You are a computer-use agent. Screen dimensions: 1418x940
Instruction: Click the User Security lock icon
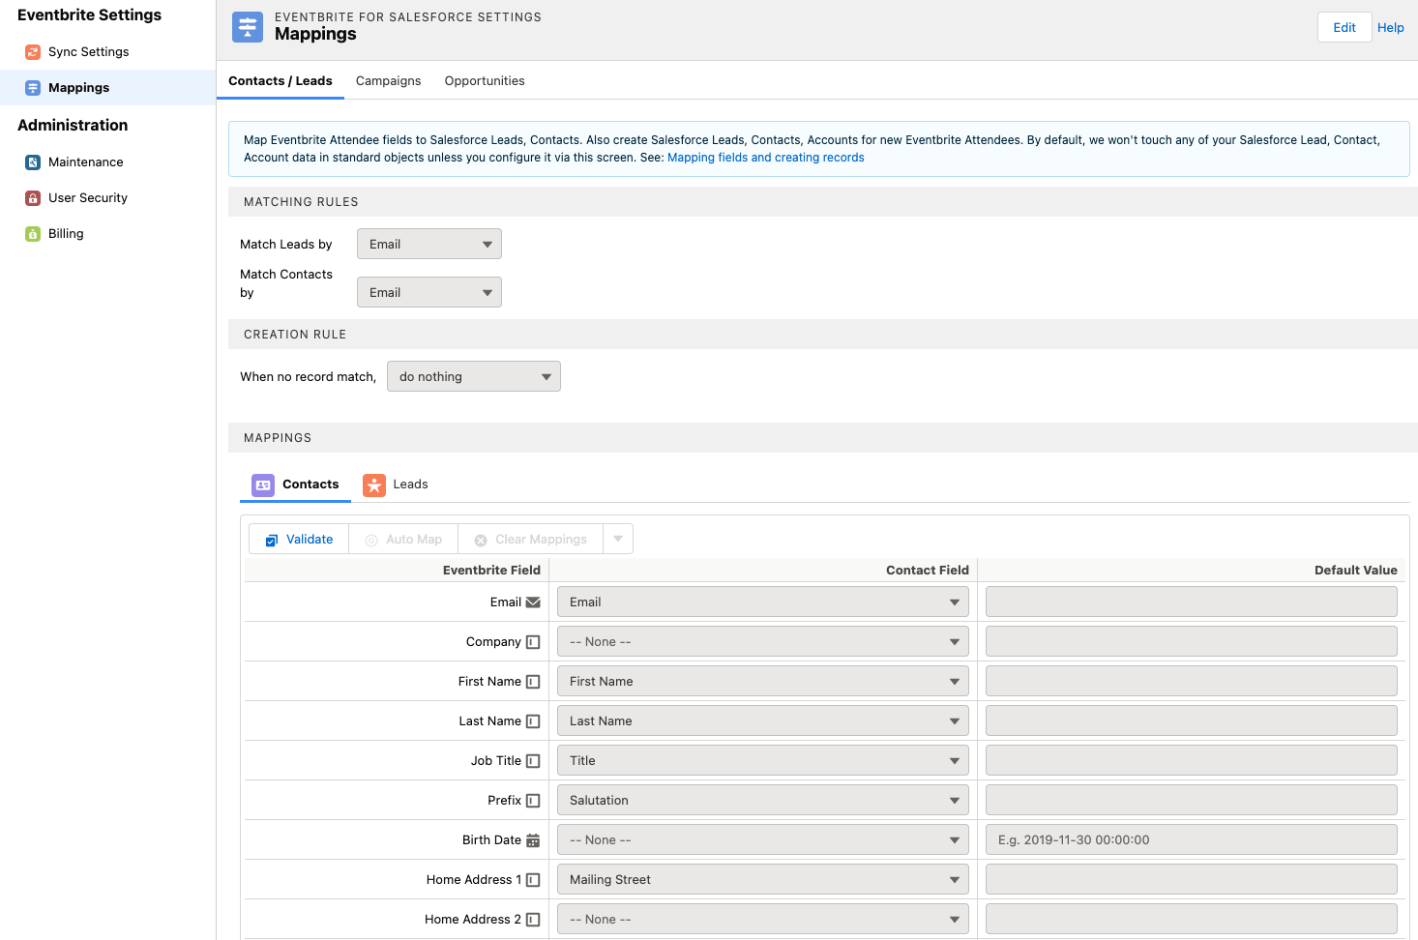click(33, 198)
